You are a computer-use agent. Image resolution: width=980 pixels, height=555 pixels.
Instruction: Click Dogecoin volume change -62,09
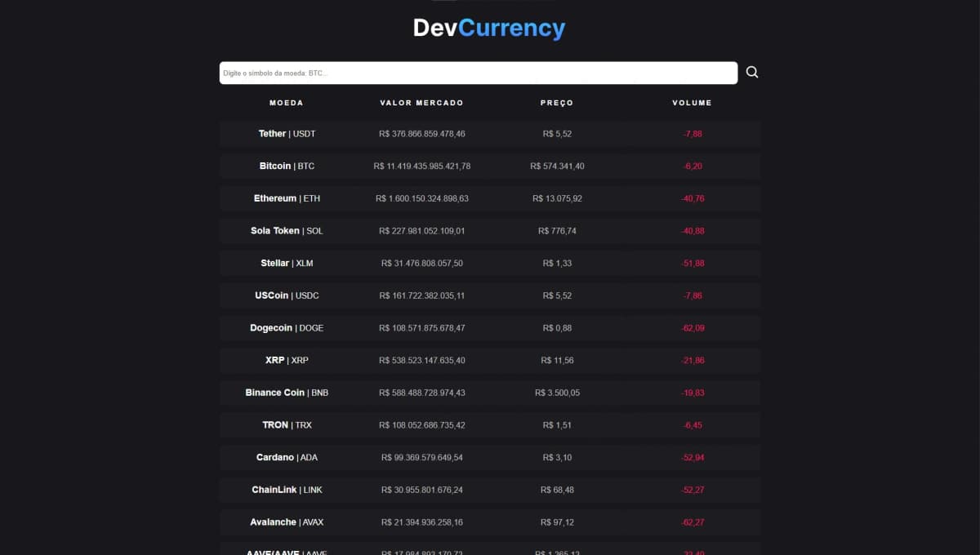[693, 328]
